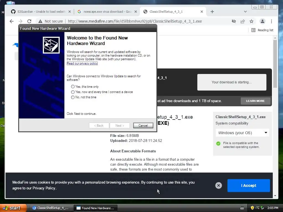This screenshot has width=283, height=212.
Task: Click 'Click Next to continue.' text
Action: coord(82,114)
